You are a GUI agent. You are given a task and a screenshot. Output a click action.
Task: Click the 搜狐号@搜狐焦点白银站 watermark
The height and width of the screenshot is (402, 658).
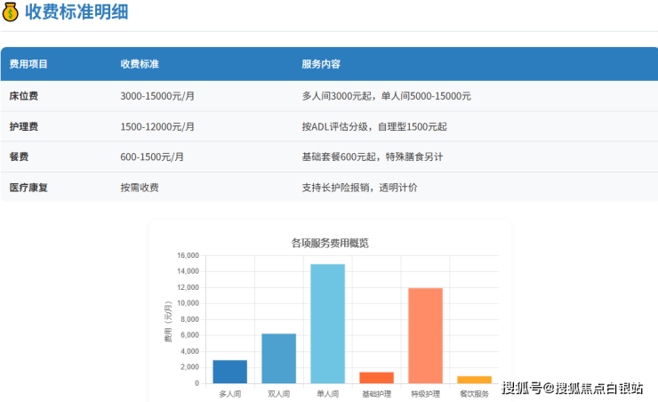tap(573, 388)
